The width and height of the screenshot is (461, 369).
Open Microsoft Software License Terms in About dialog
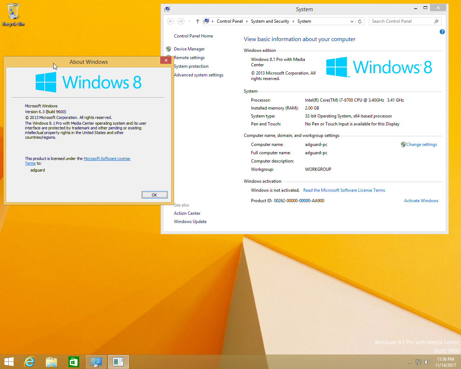[x=107, y=159]
